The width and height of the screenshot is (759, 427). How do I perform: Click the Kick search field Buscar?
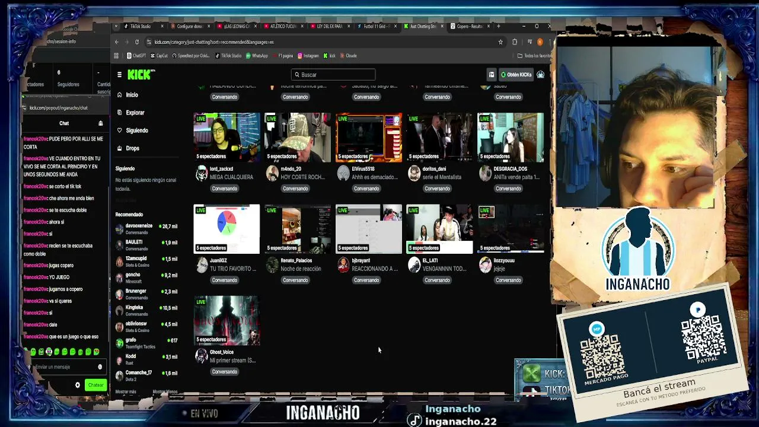tap(333, 75)
